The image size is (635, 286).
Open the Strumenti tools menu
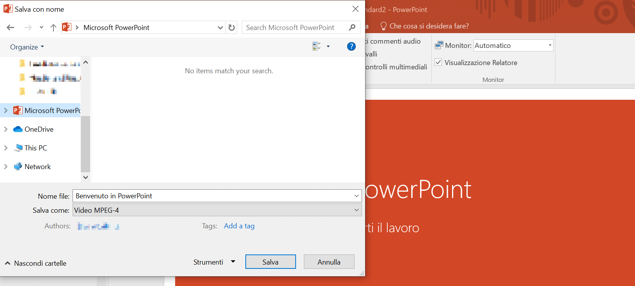[x=214, y=262]
